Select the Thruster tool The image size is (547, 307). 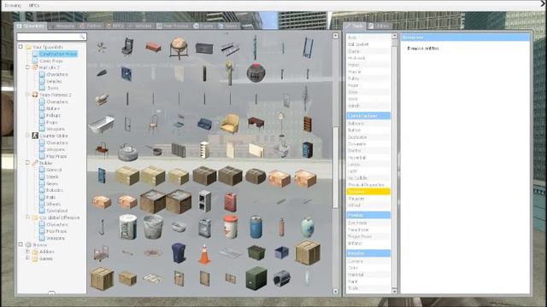coord(368,199)
